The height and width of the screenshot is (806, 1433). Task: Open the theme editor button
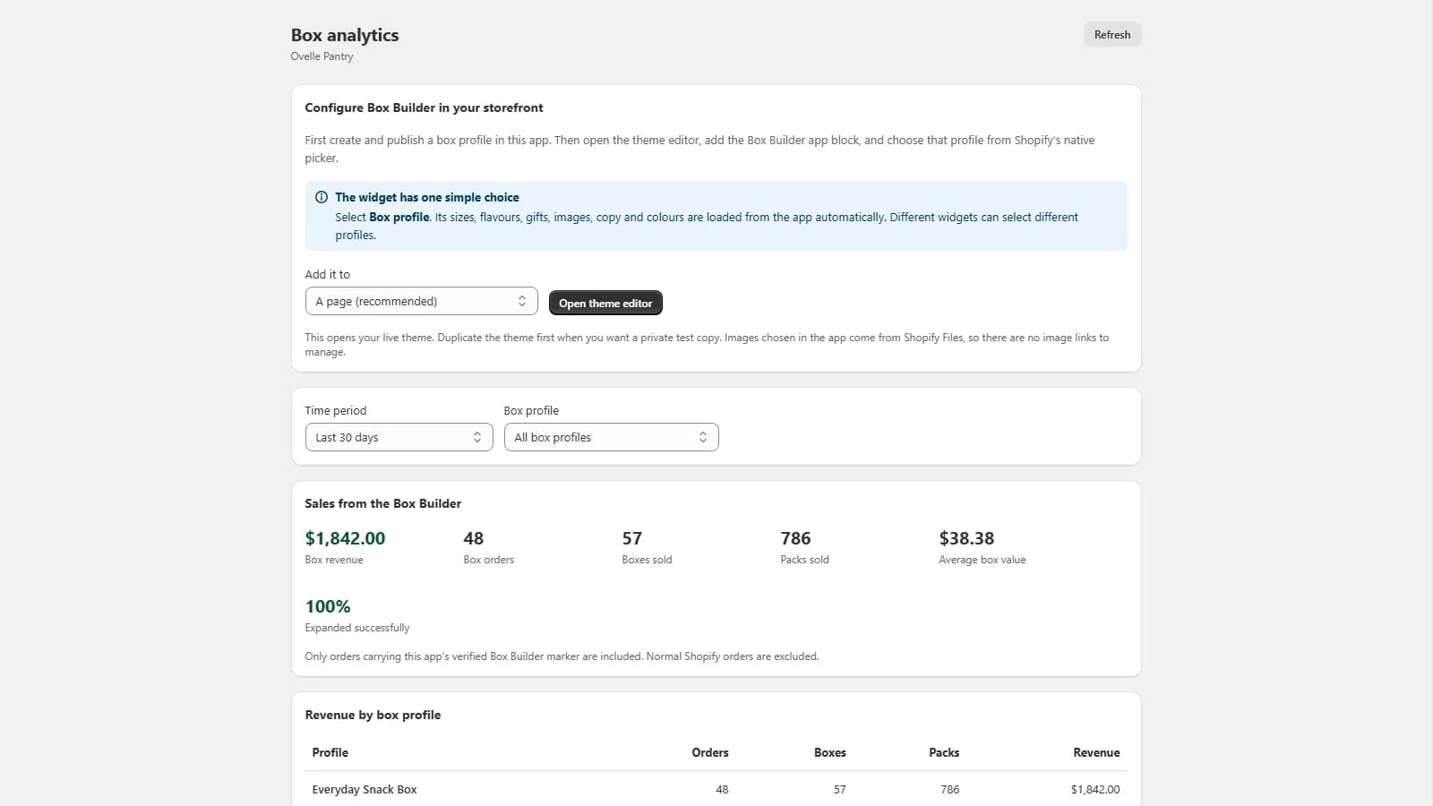pos(605,303)
